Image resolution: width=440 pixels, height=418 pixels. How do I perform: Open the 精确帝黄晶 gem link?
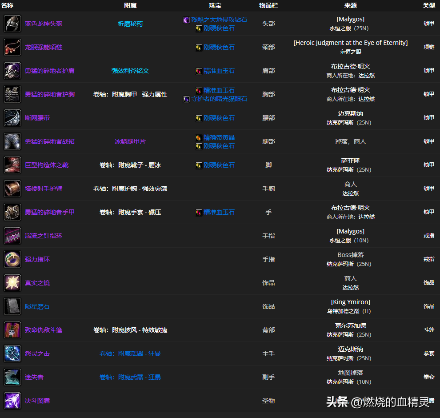(x=219, y=137)
